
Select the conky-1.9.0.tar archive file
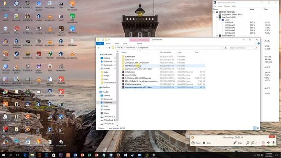(163, 75)
